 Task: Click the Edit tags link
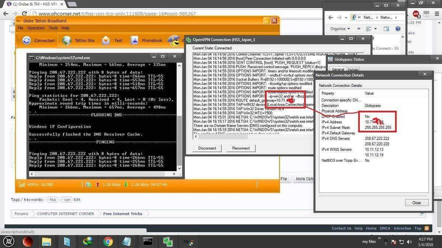pyautogui.click(x=77, y=199)
